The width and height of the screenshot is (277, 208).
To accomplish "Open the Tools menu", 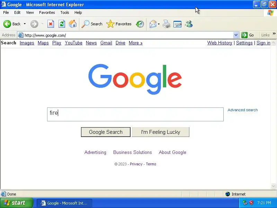I will pyautogui.click(x=65, y=12).
